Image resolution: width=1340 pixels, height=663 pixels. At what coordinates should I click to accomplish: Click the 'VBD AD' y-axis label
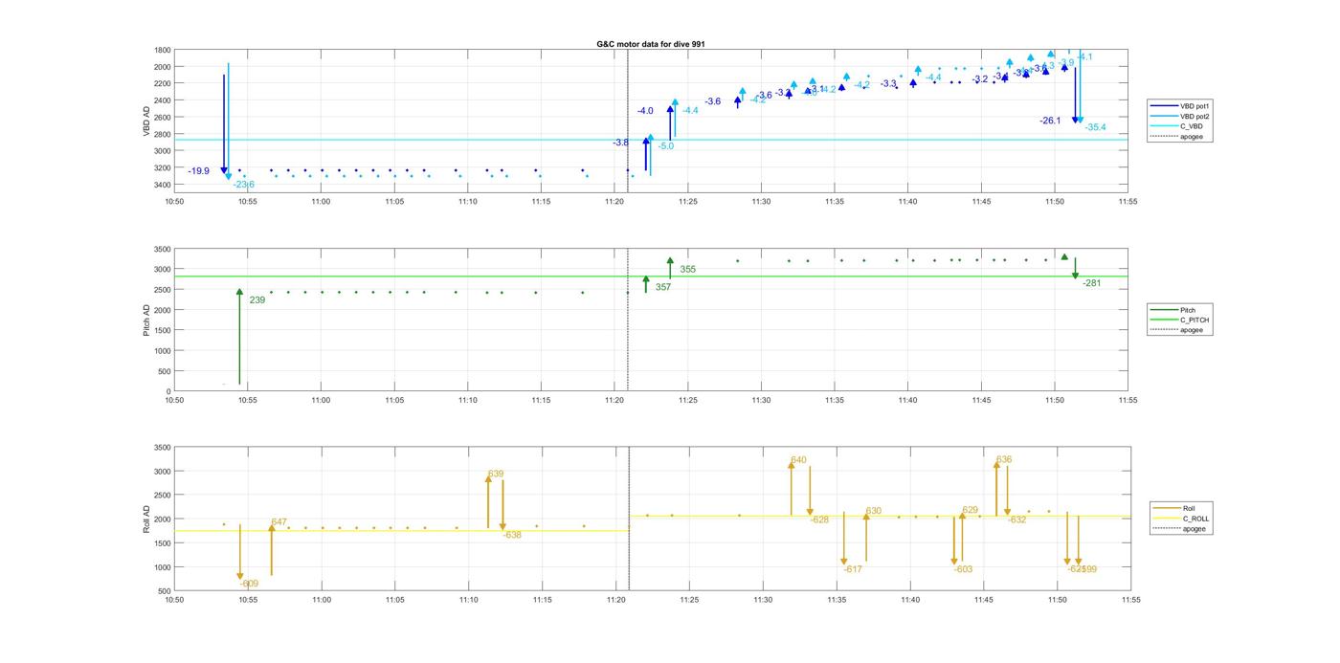coord(147,120)
